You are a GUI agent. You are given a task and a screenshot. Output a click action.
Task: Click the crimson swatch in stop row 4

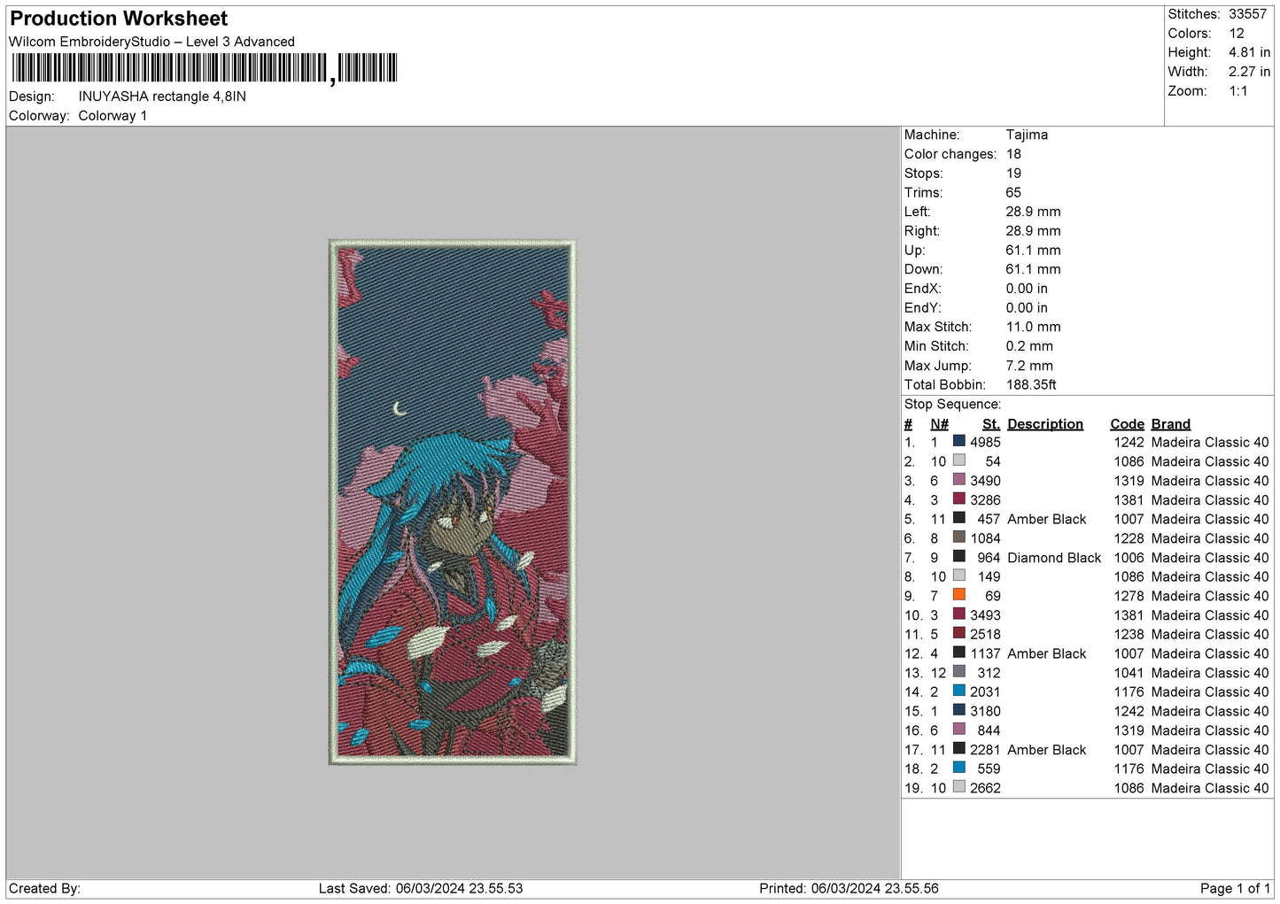click(958, 498)
